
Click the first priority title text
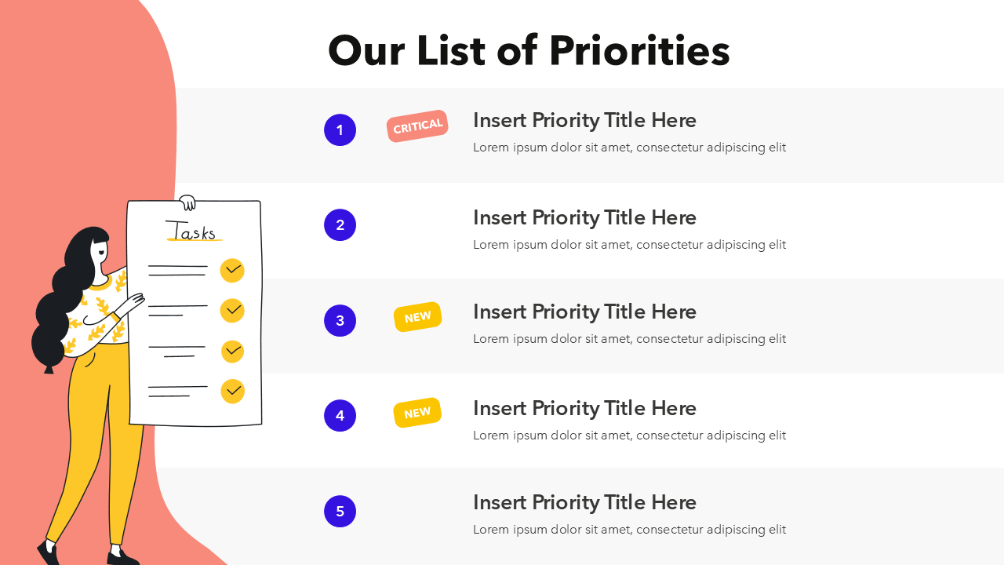coord(584,120)
